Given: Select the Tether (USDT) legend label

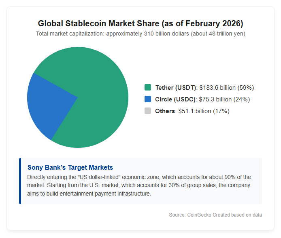Looking at the screenshot, I should 176,88.
